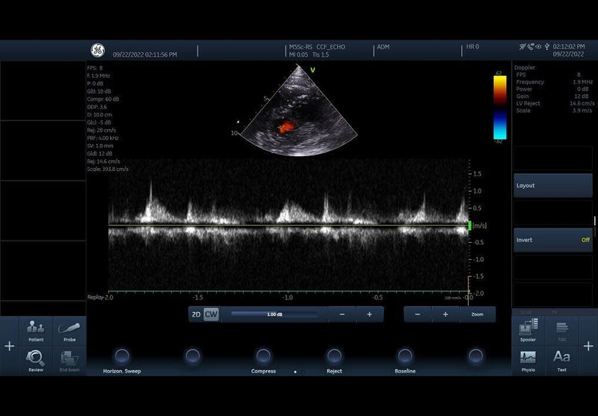The image size is (598, 416).
Task: Switch to CW Doppler mode
Action: coord(212,314)
